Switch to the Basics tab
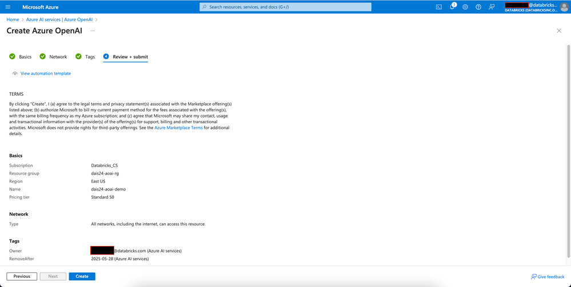Screen dimensions: 571x287 [x=25, y=56]
